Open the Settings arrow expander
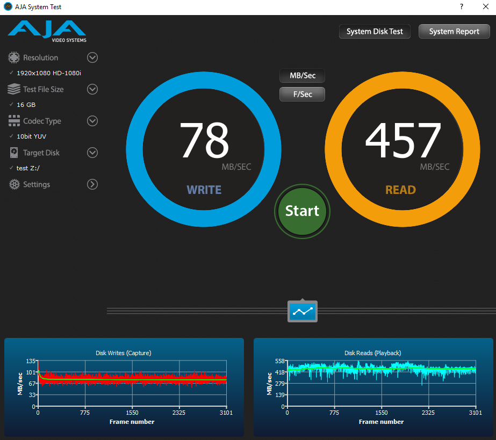This screenshot has height=440, width=496. pos(92,184)
